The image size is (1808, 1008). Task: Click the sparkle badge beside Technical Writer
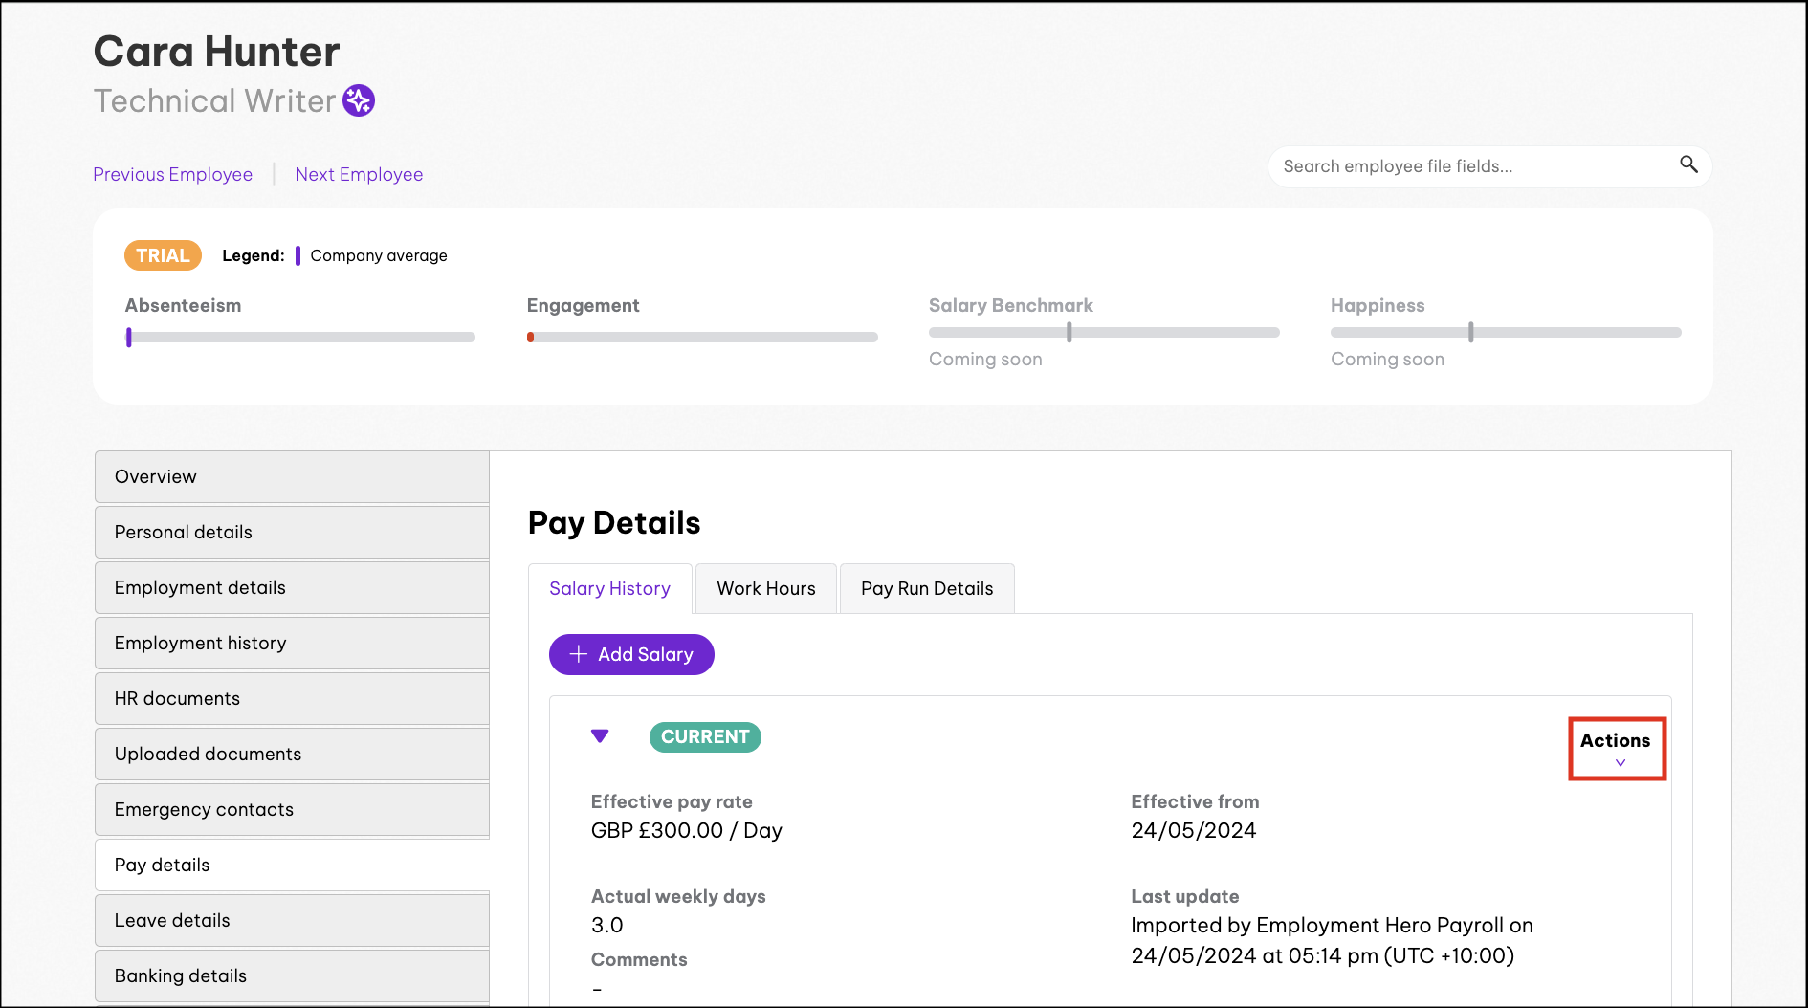point(359,100)
